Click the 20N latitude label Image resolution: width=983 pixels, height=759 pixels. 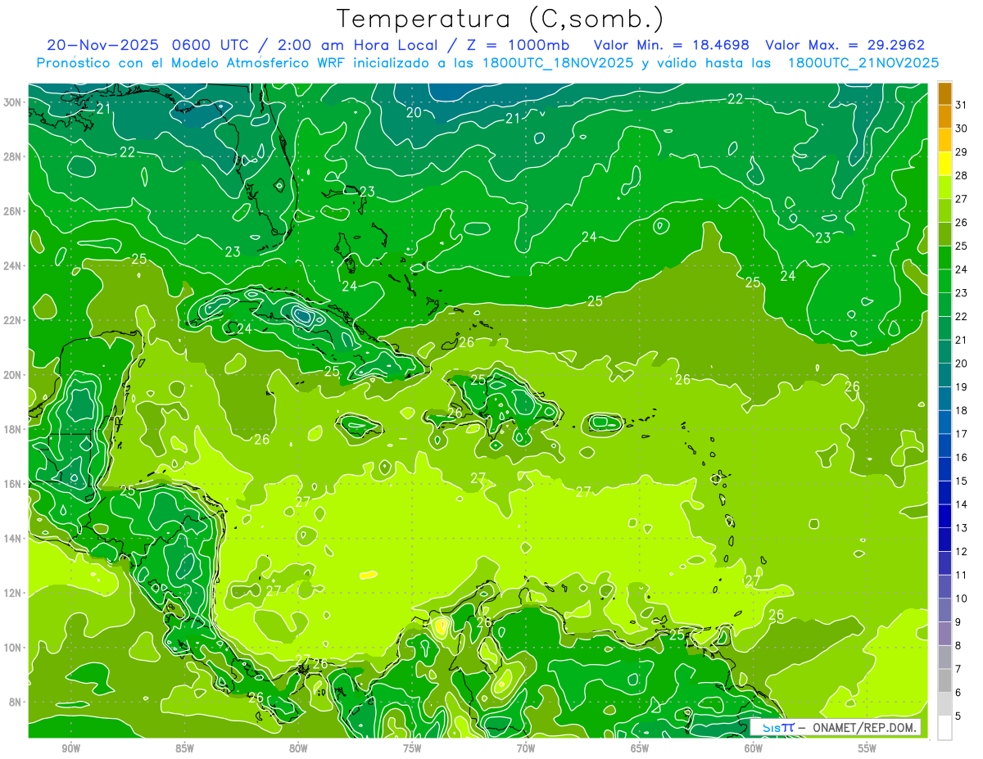point(14,375)
